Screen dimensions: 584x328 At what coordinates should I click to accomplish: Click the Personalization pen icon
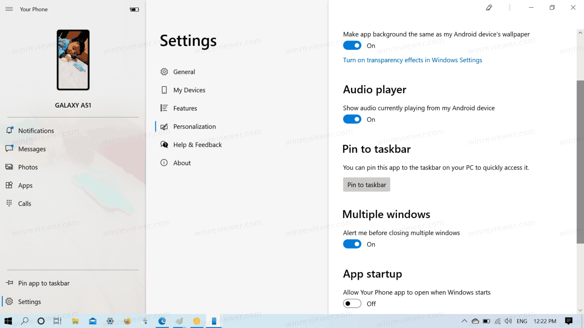(164, 126)
